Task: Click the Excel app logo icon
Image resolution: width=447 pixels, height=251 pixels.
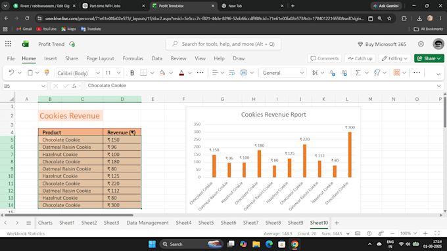Action: click(x=26, y=44)
